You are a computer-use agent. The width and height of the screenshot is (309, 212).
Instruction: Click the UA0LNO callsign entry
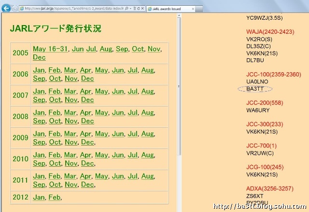(257, 81)
